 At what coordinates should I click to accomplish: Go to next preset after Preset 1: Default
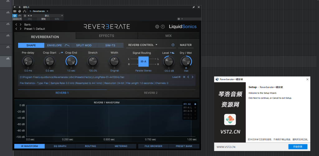[x=21, y=29]
